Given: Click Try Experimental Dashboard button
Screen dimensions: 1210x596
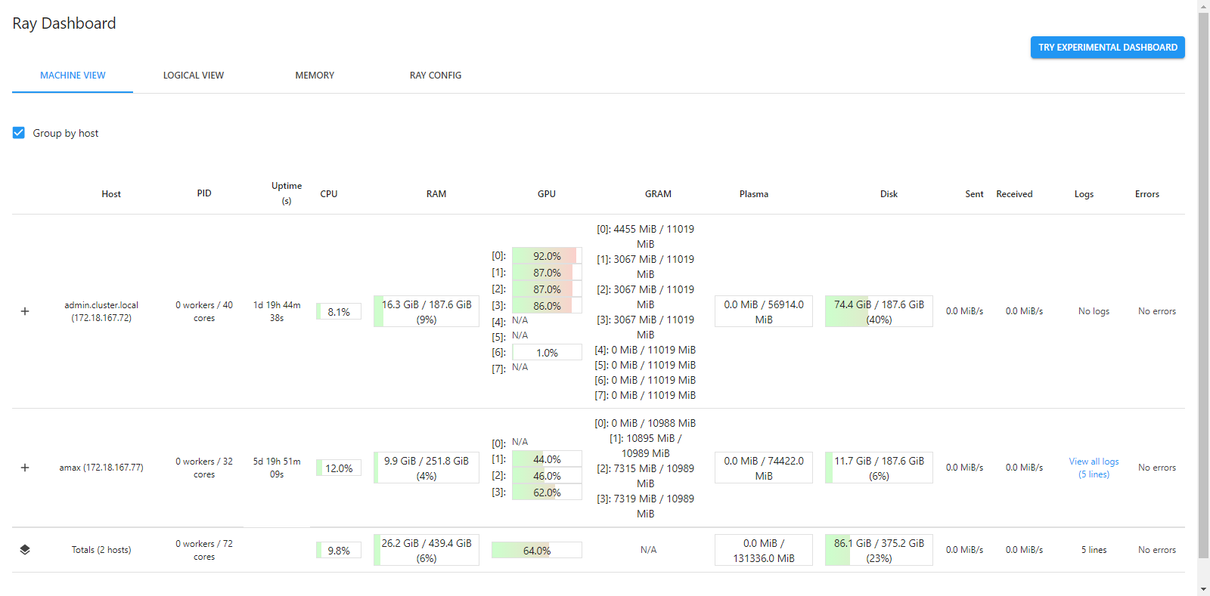Looking at the screenshot, I should 1107,47.
